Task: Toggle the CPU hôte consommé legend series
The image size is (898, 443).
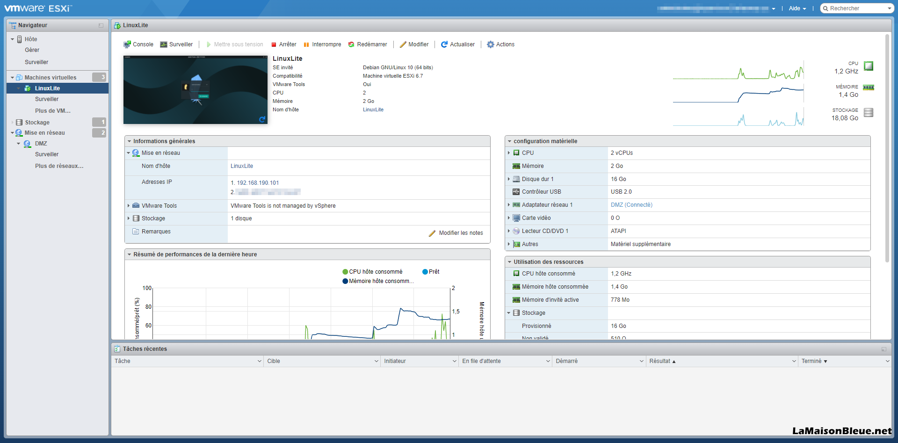Action: [372, 272]
